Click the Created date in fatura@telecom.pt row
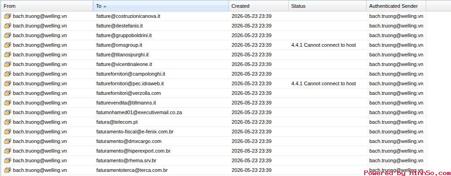Image resolution: width=451 pixels, height=176 pixels. 251,122
